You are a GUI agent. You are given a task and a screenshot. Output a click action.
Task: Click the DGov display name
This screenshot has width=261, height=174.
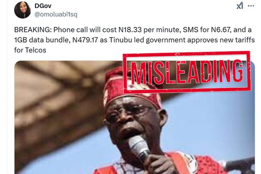(x=43, y=6)
